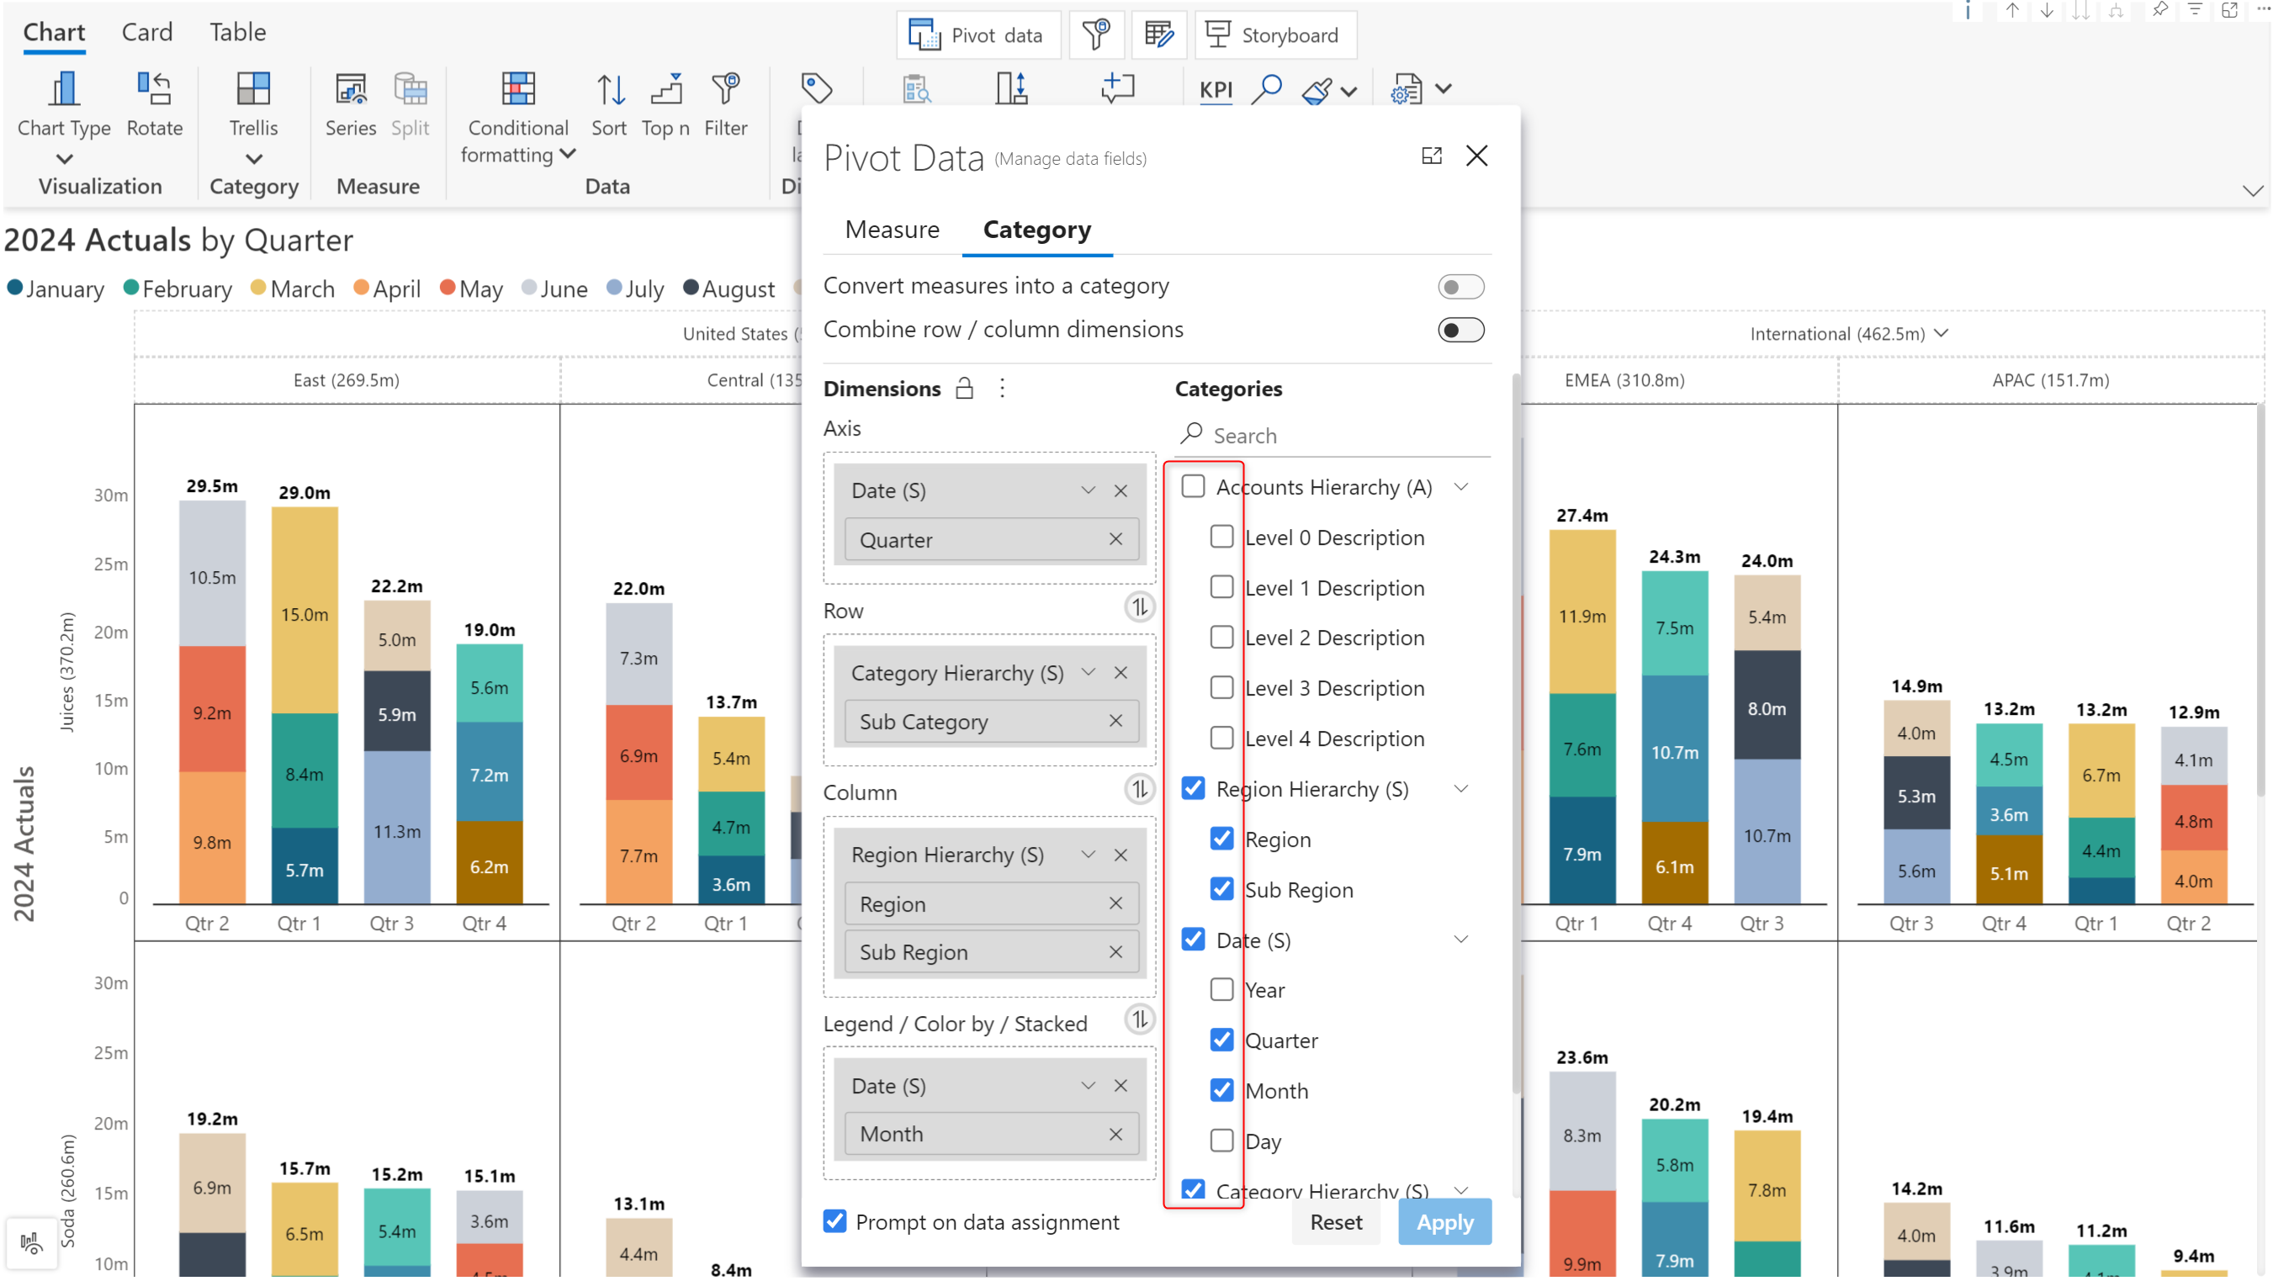
Task: Close the Pivot Data dialog
Action: [1476, 156]
